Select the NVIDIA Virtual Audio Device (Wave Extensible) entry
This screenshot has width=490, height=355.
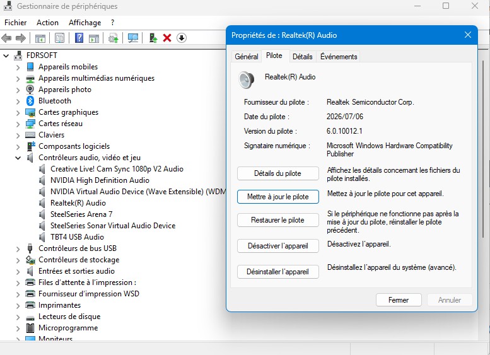(x=138, y=192)
